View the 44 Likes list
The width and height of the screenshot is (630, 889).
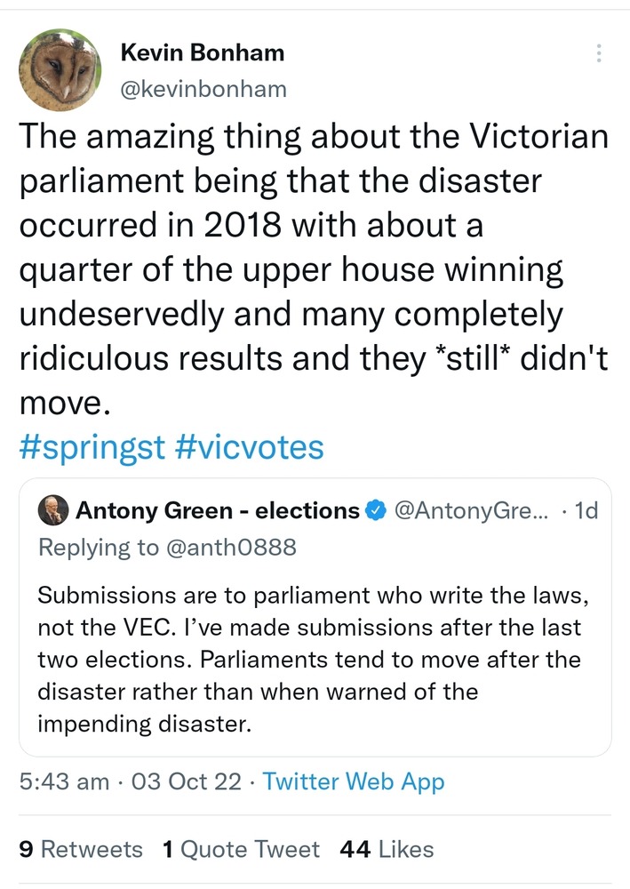[387, 849]
